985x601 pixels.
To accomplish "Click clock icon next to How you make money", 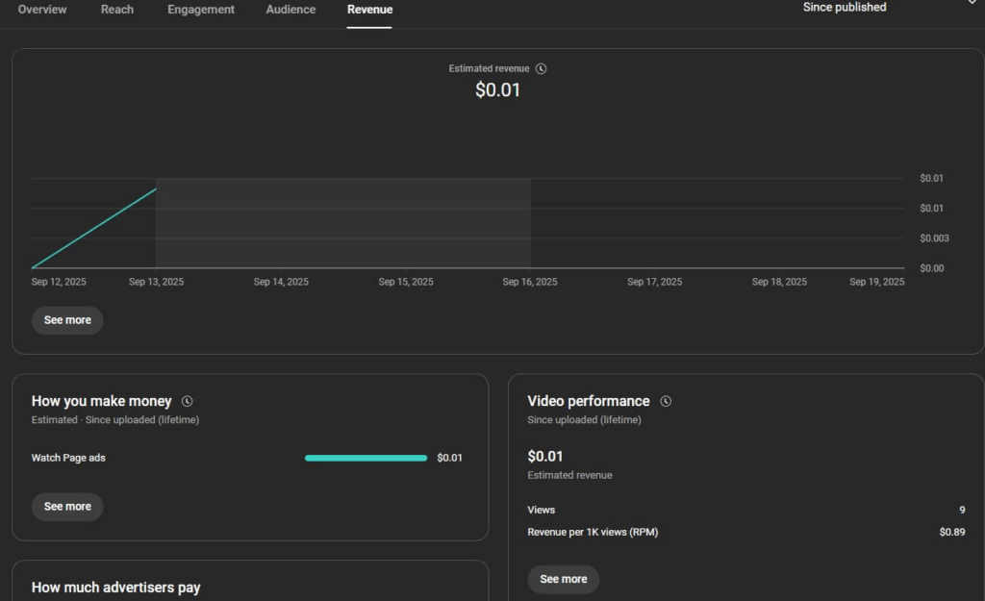I will click(x=188, y=401).
